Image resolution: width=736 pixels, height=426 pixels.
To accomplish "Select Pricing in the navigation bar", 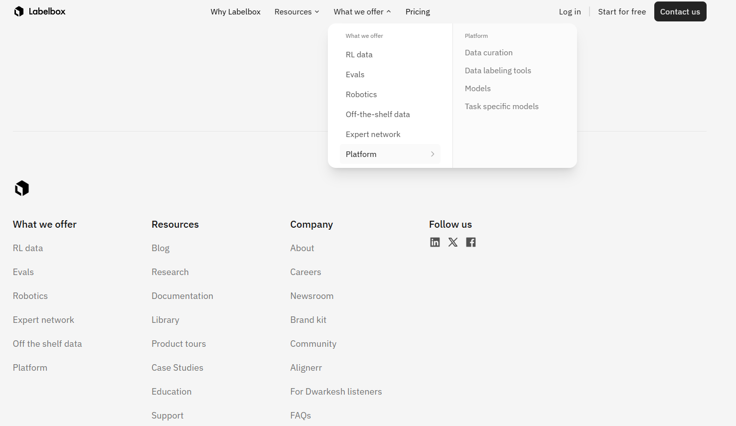I will (x=418, y=11).
